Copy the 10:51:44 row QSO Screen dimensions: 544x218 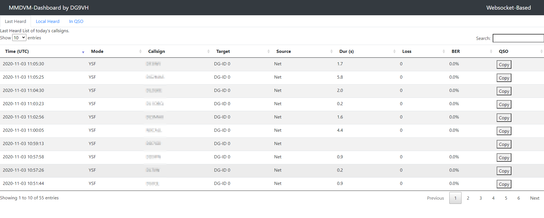click(504, 184)
